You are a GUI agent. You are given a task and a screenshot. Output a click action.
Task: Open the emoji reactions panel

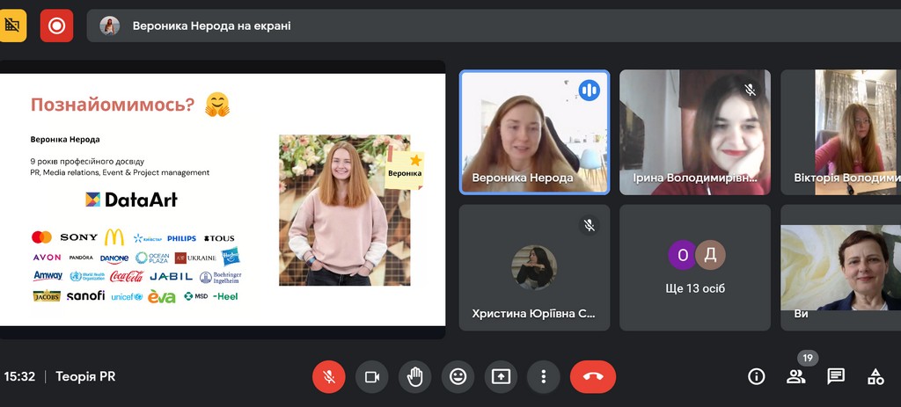point(458,376)
